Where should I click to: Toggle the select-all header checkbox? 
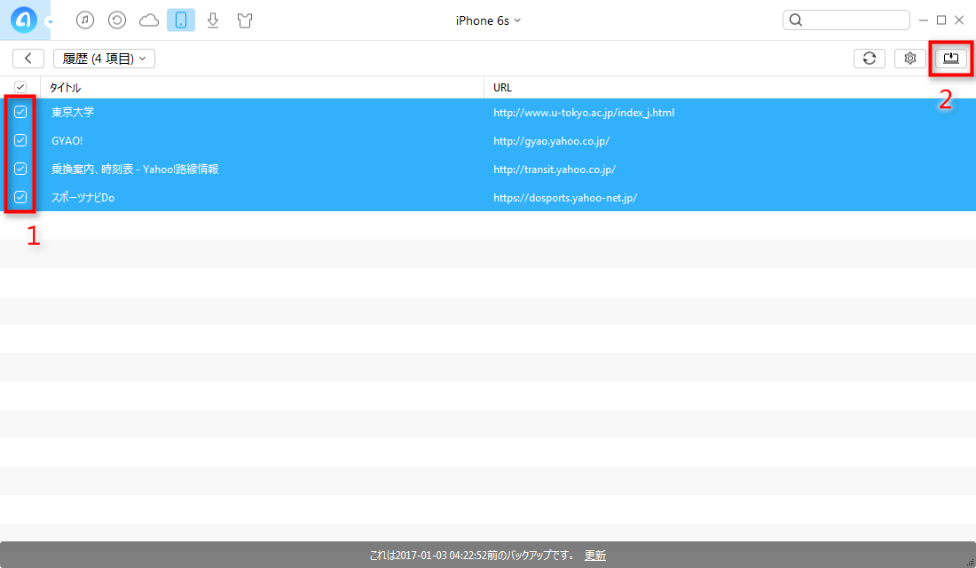coord(20,87)
